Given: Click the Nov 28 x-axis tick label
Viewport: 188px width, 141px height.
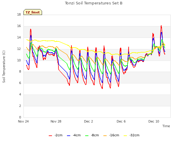Looking at the screenshot, I should [x=56, y=121].
